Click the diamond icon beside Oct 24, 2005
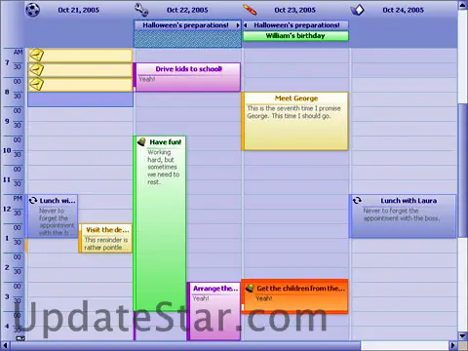Viewport: 468px width, 351px height. click(357, 10)
